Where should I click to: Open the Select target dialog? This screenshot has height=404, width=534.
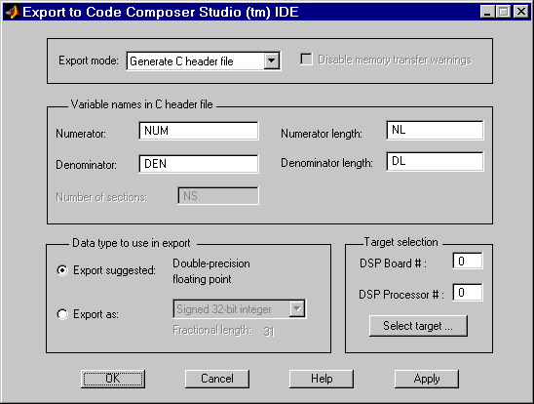[x=418, y=326]
